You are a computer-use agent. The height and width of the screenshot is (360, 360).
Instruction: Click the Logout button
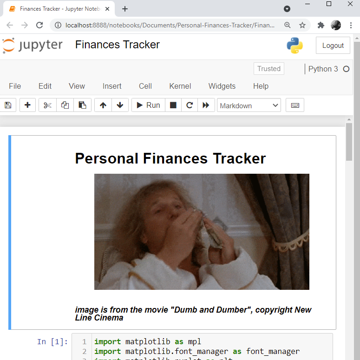(x=333, y=45)
